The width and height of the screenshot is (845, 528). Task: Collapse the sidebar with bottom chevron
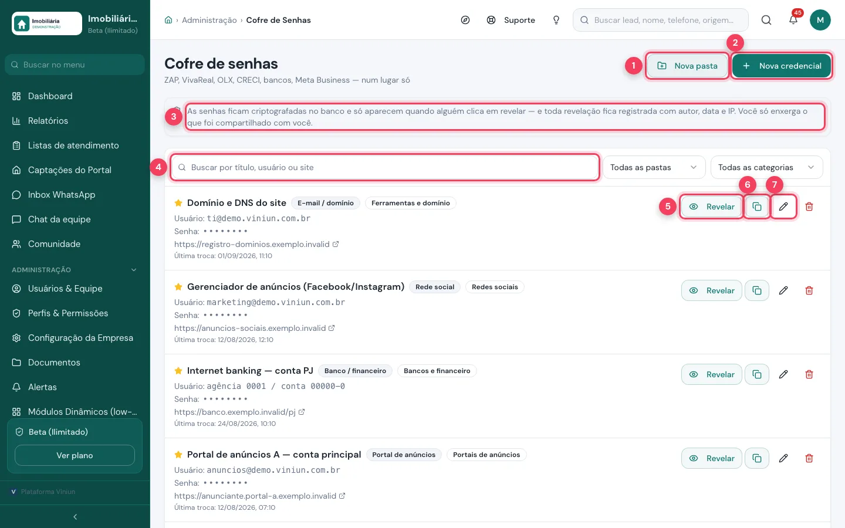(75, 517)
